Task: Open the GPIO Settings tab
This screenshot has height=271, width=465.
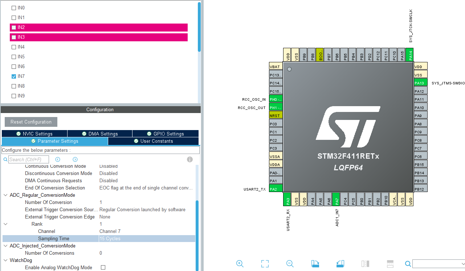Action: click(x=166, y=134)
